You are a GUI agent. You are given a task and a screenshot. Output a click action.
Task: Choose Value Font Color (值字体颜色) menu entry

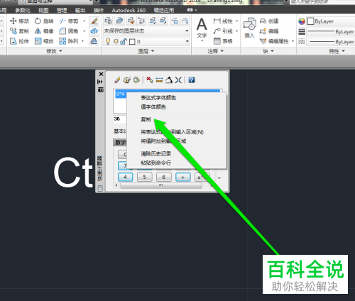tap(177, 107)
